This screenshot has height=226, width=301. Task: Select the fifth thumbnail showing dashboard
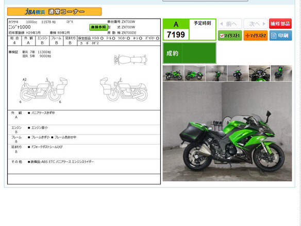pos(259,73)
